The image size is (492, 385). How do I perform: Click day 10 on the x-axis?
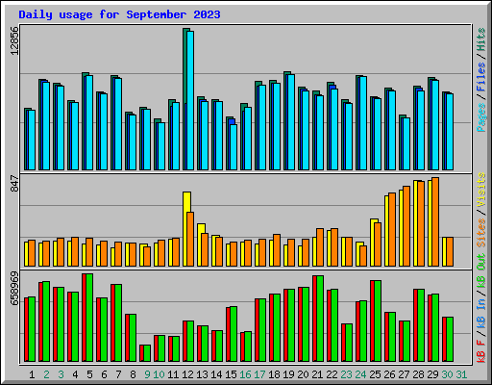point(159,374)
